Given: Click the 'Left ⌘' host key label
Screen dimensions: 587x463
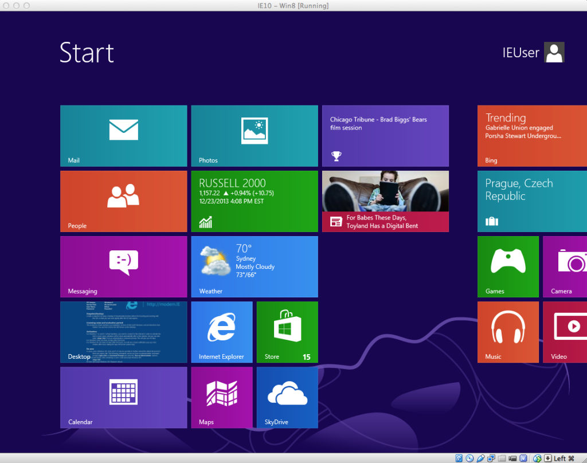Looking at the screenshot, I should tap(564, 458).
